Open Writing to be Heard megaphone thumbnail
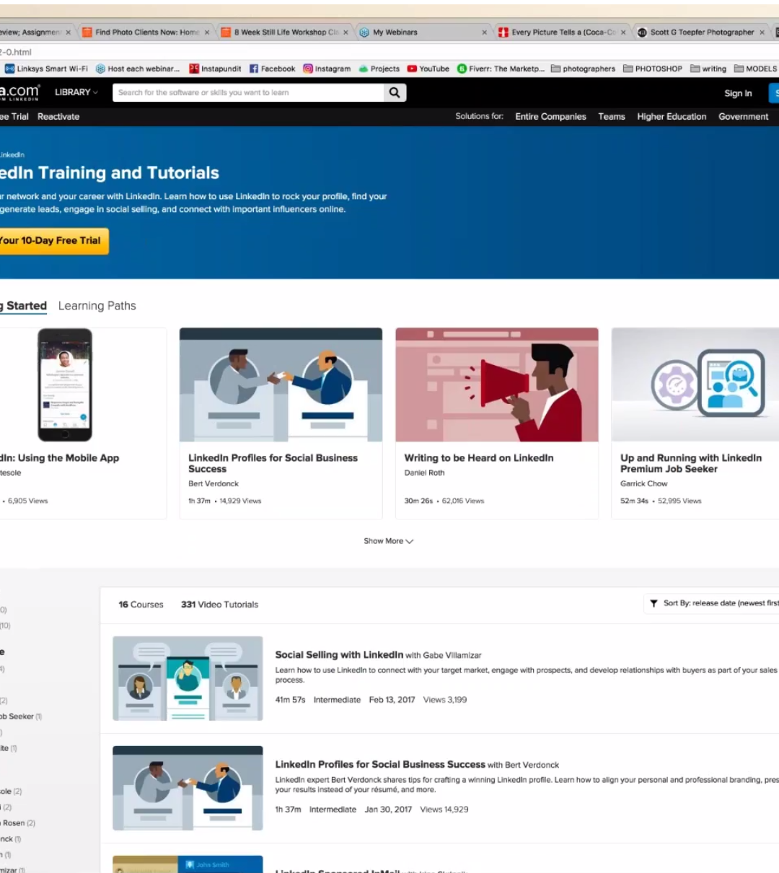 (497, 385)
